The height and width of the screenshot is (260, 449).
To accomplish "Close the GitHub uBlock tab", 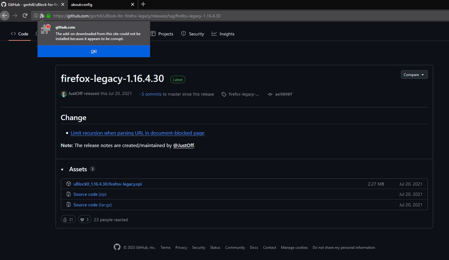I will [x=62, y=5].
